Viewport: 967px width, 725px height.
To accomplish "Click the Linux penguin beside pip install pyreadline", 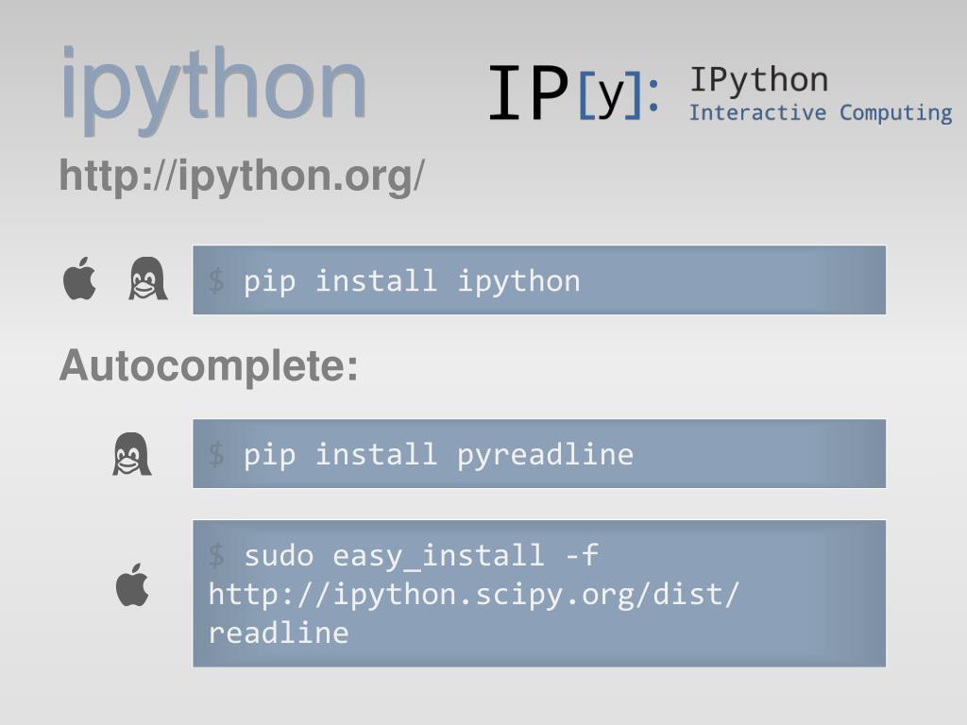I will coord(132,454).
